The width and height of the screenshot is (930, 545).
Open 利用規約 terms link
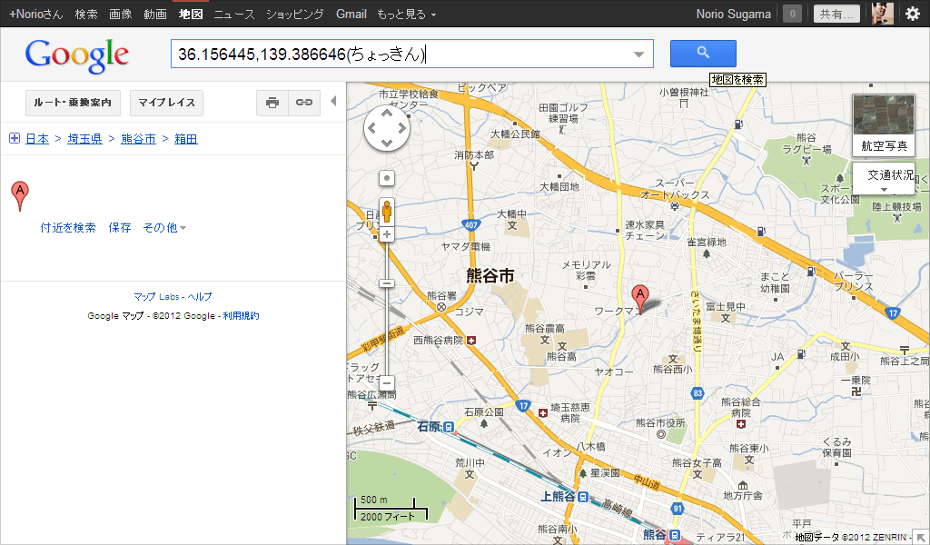241,315
